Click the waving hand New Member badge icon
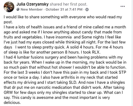 point(18,9)
